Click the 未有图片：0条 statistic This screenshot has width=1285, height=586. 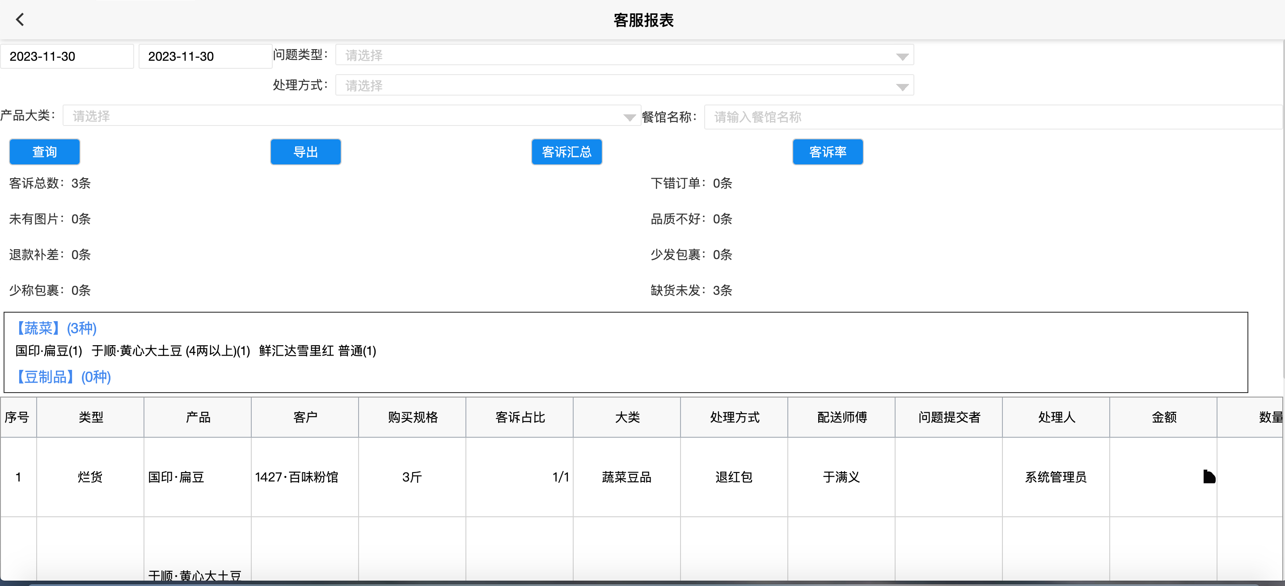50,219
